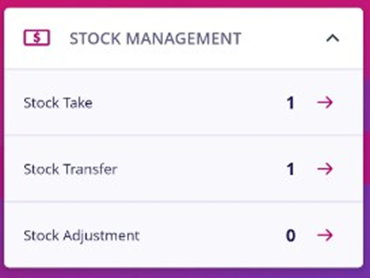
Task: Open Stock Transfer using its pink arrow
Action: (325, 169)
